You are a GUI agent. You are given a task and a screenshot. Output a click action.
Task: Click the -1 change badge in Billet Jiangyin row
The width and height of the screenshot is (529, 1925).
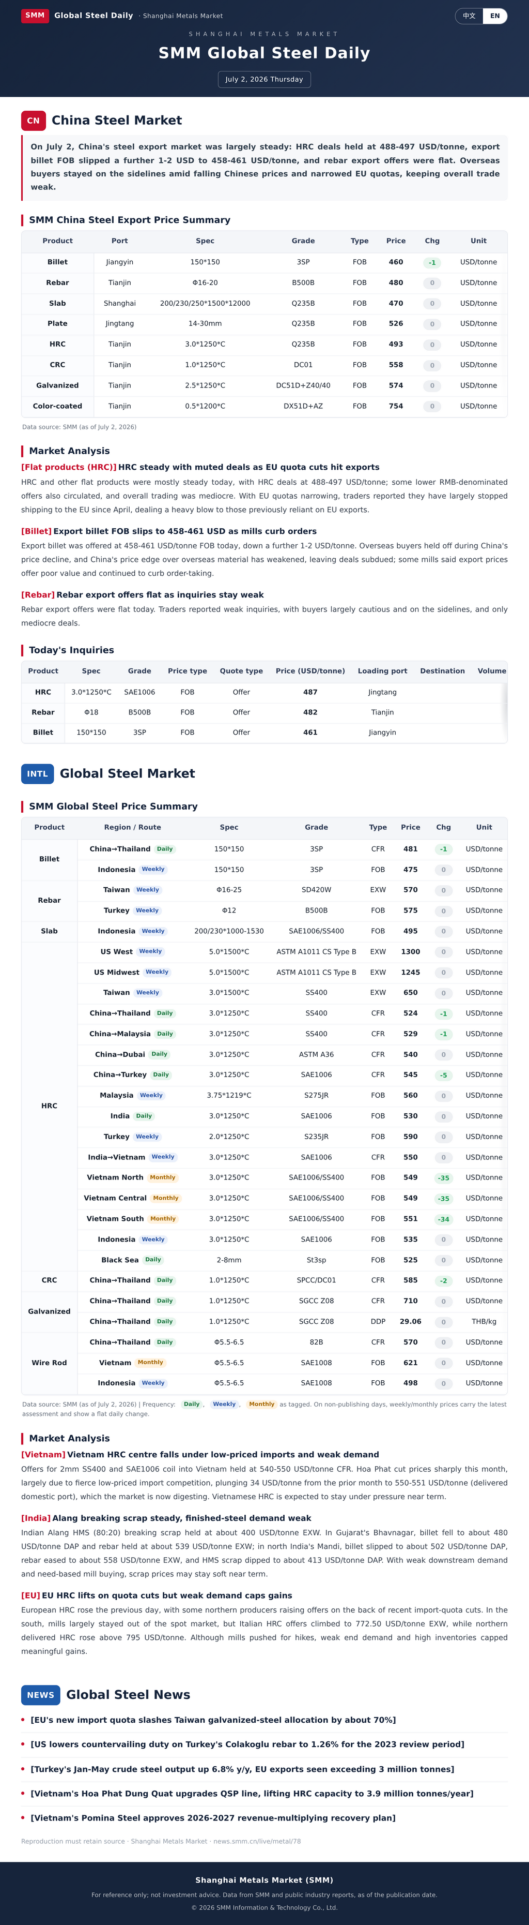point(432,262)
